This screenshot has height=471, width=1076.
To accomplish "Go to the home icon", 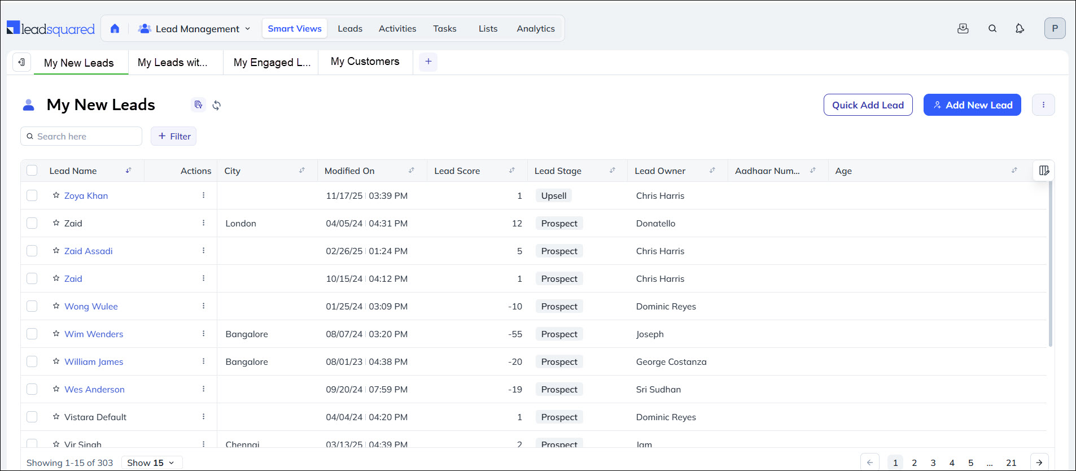I will (x=115, y=29).
